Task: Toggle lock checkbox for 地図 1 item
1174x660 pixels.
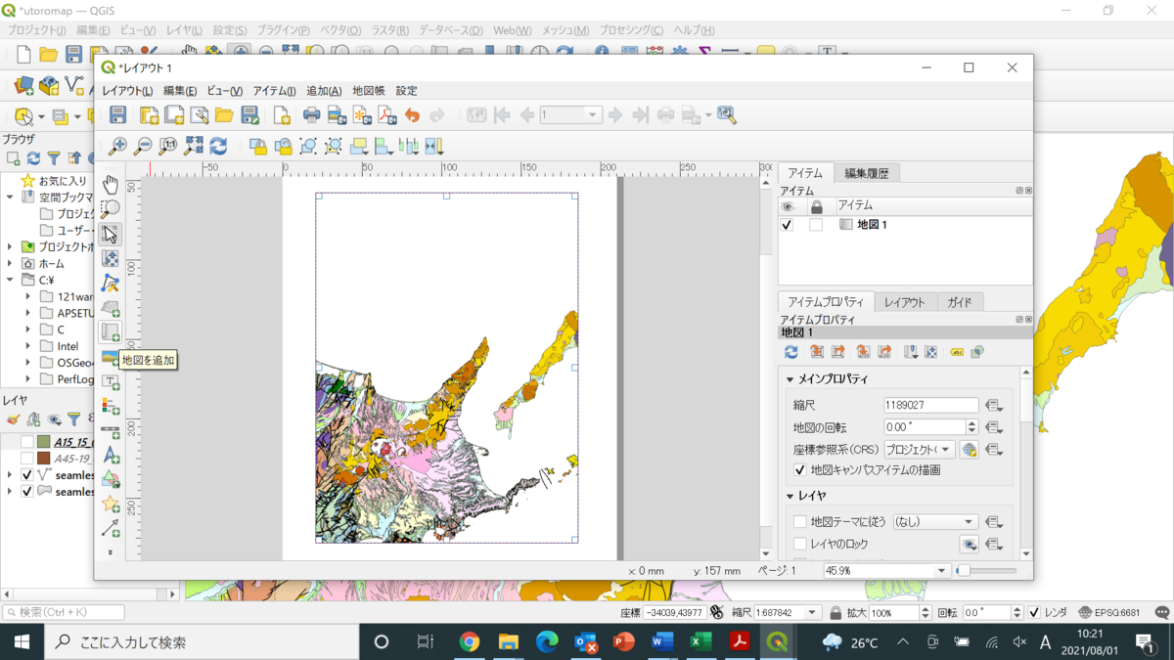Action: pyautogui.click(x=816, y=225)
